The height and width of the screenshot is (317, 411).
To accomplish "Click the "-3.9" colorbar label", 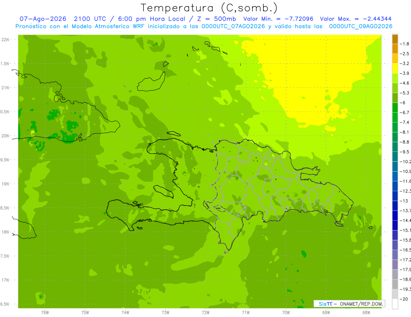I will [405, 73].
